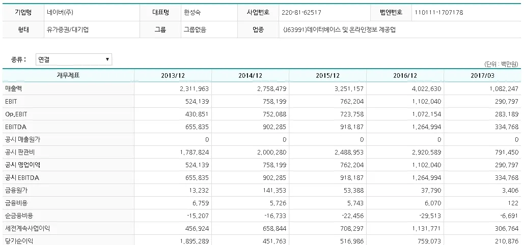Click the 금융원가 row label
This screenshot has height=245, width=524.
click(17, 191)
